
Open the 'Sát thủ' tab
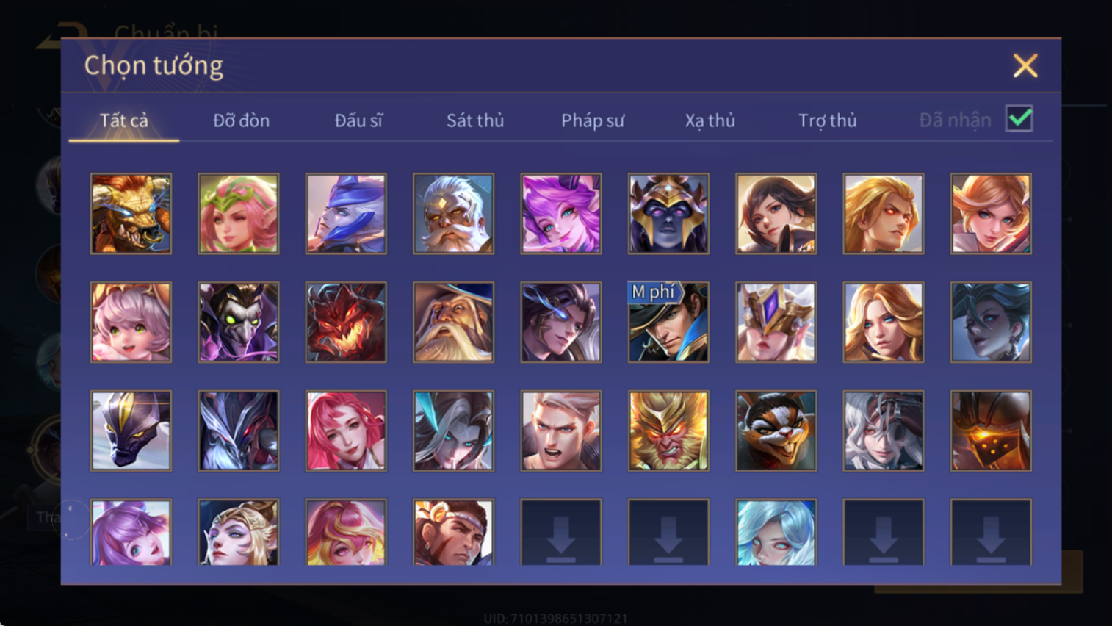pos(475,120)
